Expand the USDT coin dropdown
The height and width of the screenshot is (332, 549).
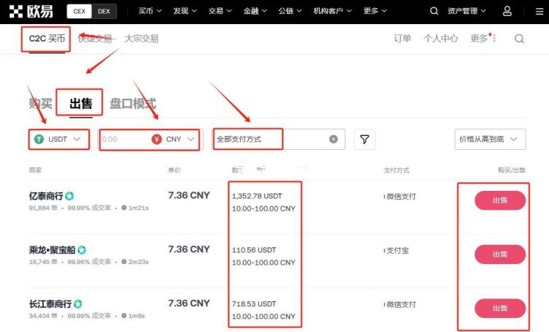coord(59,139)
